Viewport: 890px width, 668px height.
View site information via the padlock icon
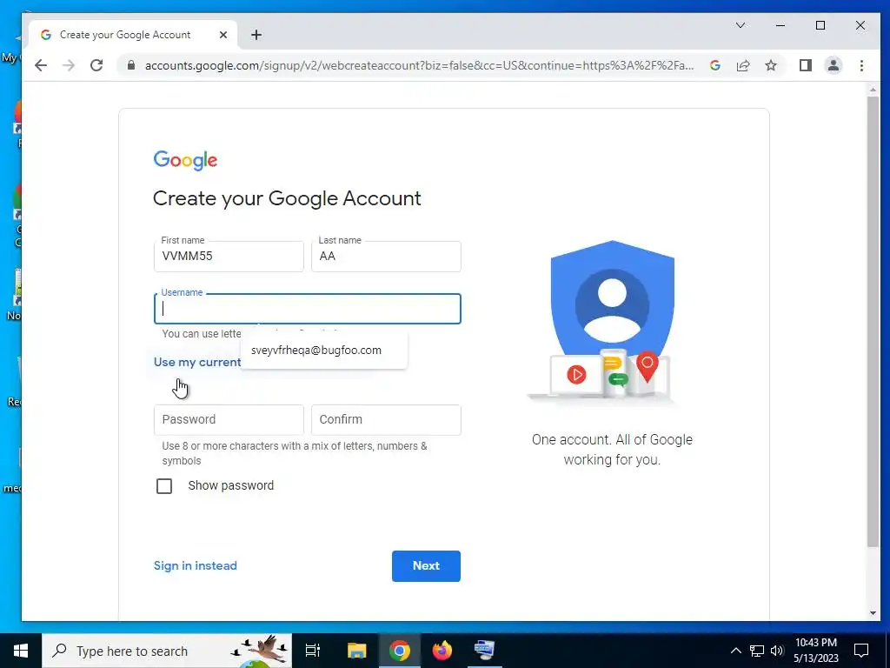(x=131, y=65)
